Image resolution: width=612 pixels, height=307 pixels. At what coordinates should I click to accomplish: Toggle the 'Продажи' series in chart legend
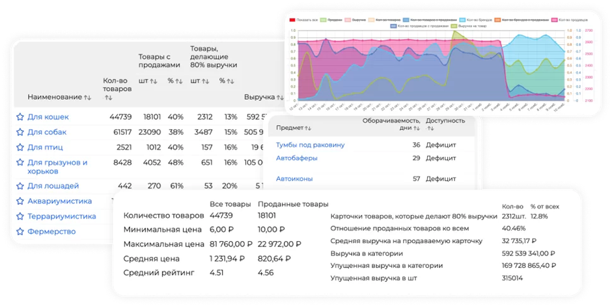[331, 20]
